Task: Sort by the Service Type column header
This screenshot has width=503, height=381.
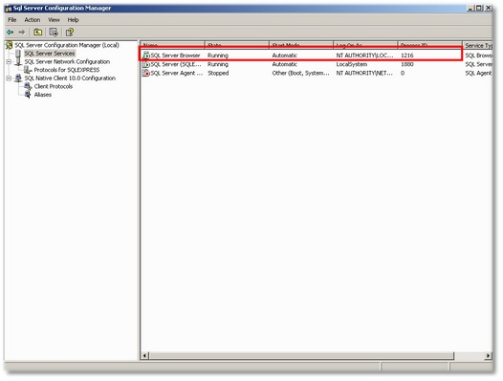Action: click(x=477, y=45)
